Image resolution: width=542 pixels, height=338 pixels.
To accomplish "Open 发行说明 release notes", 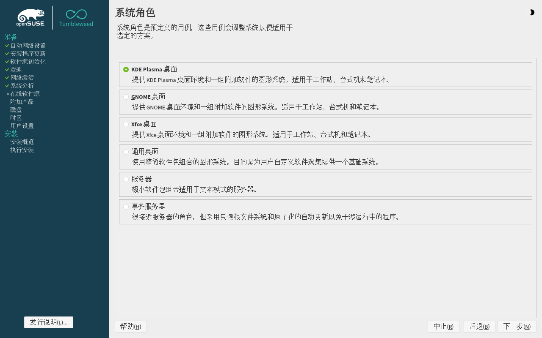I will click(x=49, y=322).
